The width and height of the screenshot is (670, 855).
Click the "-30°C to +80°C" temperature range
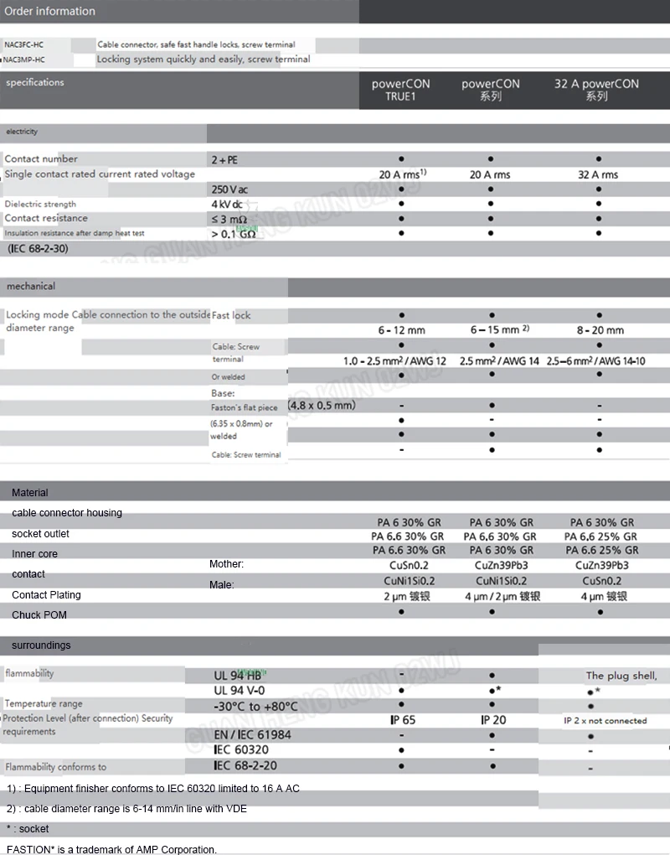tap(255, 707)
